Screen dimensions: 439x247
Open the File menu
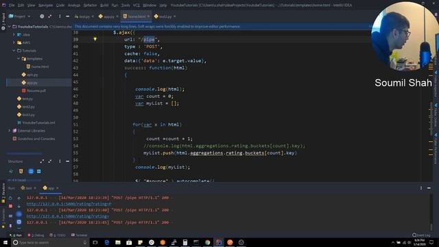click(12, 5)
